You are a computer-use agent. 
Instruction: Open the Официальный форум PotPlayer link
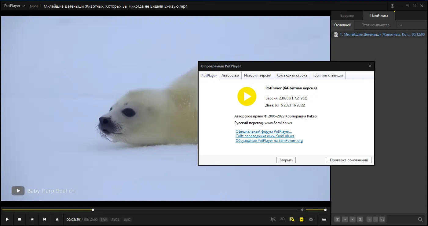point(263,131)
